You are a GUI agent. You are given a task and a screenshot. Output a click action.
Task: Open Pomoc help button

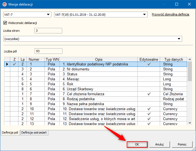coord(182,144)
